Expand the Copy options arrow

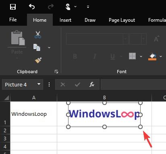[49, 47]
